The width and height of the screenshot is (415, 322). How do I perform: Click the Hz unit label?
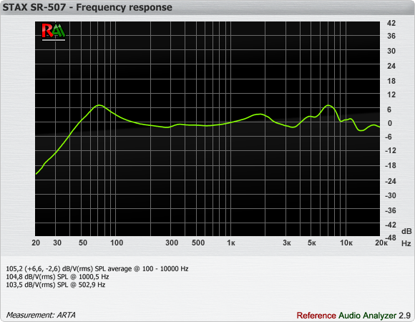click(406, 243)
